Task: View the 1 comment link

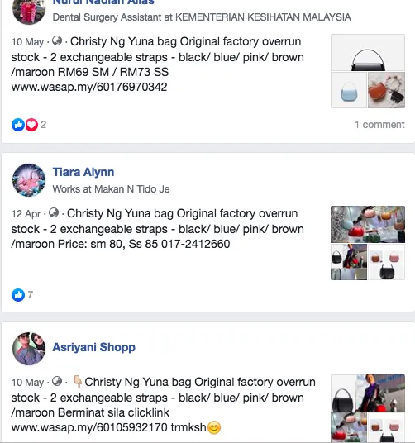Action: pyautogui.click(x=379, y=125)
